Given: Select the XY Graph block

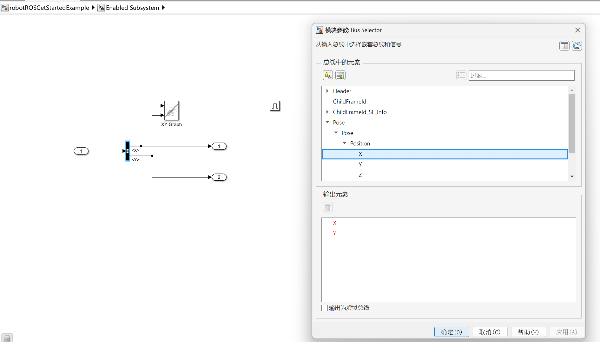Looking at the screenshot, I should tap(172, 110).
